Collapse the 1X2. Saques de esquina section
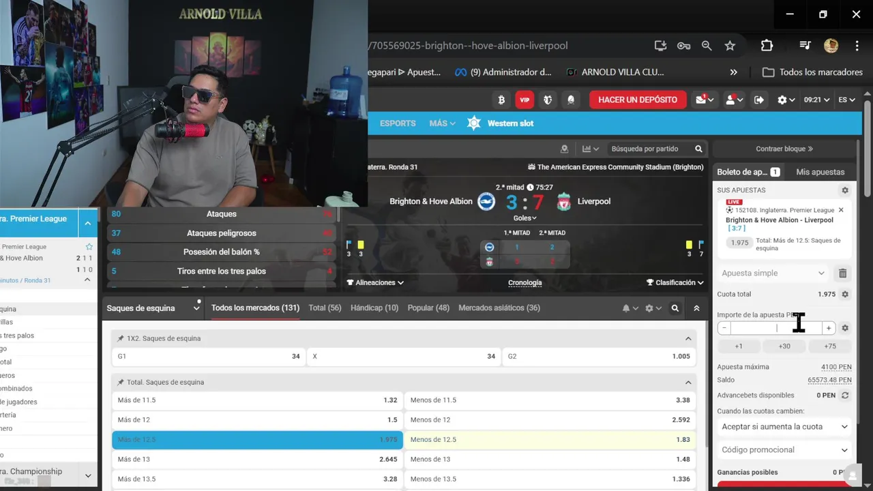Viewport: 873px width, 491px height. click(688, 338)
